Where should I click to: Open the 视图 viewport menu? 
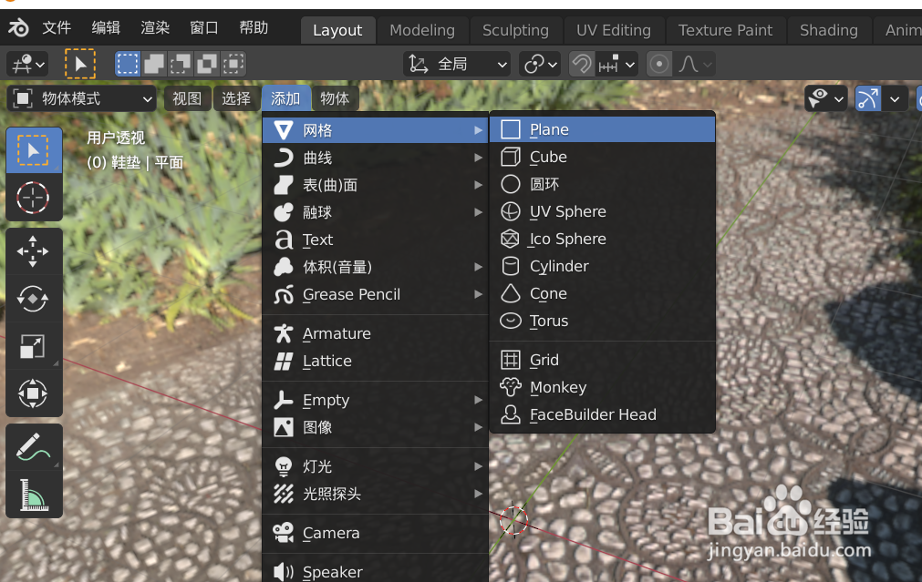(187, 98)
